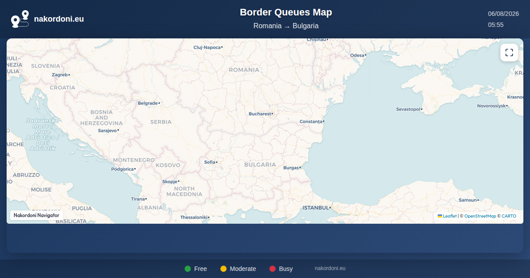Click the footer nakordoni.eu text
The image size is (530, 278).
tap(330, 268)
